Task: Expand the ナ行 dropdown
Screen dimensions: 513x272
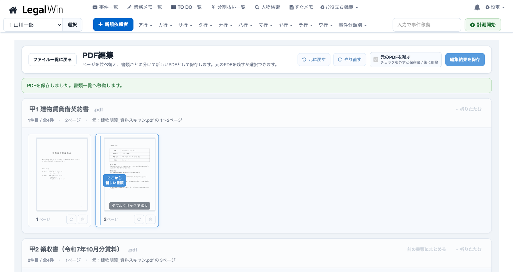Action: (225, 25)
